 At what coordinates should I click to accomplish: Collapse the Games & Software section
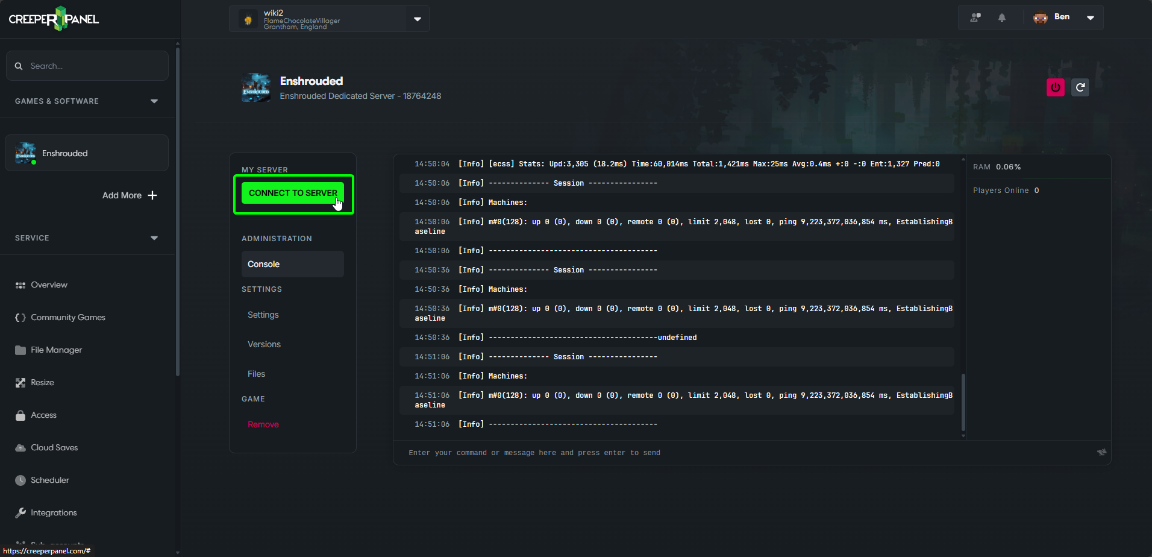point(154,101)
